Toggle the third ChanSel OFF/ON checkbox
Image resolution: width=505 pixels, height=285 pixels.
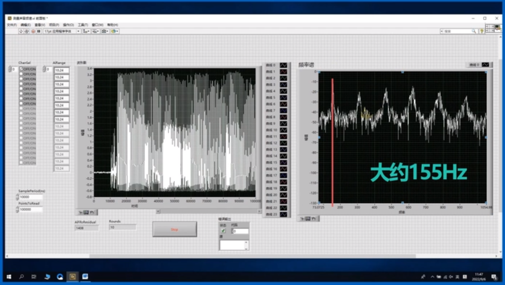21,79
